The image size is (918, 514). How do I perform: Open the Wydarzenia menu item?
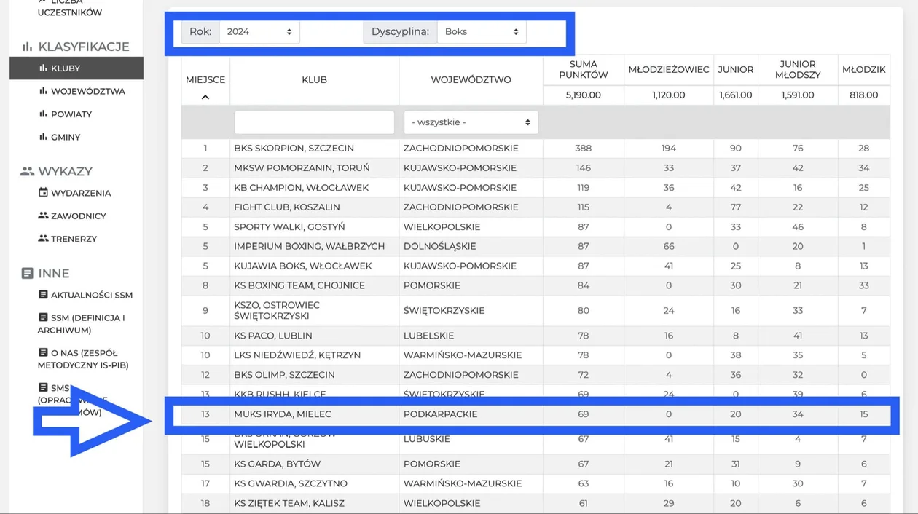tap(76, 193)
